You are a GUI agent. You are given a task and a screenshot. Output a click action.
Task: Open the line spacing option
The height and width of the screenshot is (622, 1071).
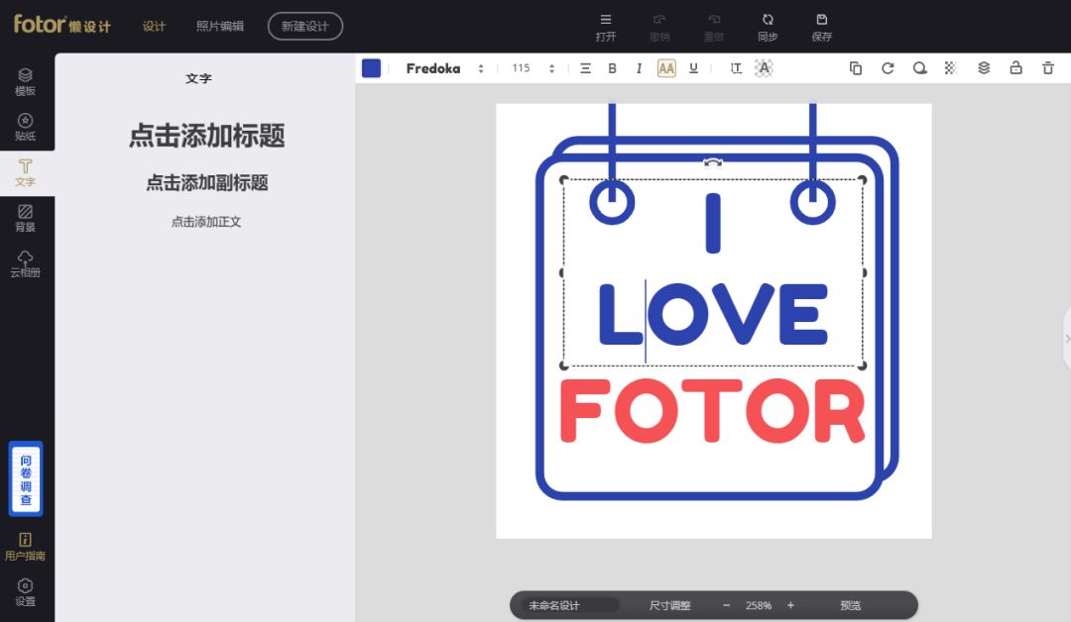tap(736, 68)
